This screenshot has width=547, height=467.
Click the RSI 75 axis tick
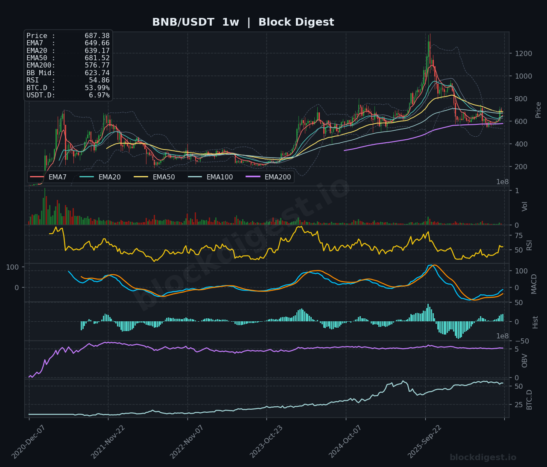[x=519, y=235]
